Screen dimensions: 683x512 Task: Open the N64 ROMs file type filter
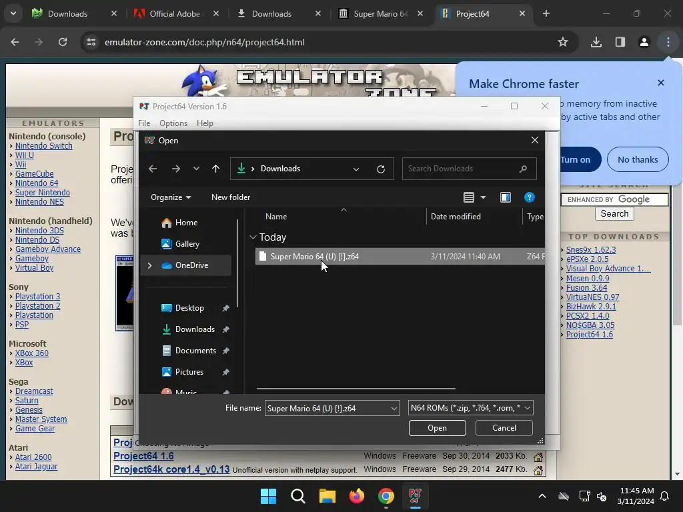tap(470, 408)
